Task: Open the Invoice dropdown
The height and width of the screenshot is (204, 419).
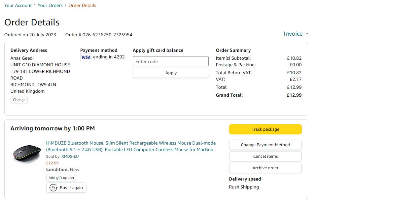Action: point(293,34)
